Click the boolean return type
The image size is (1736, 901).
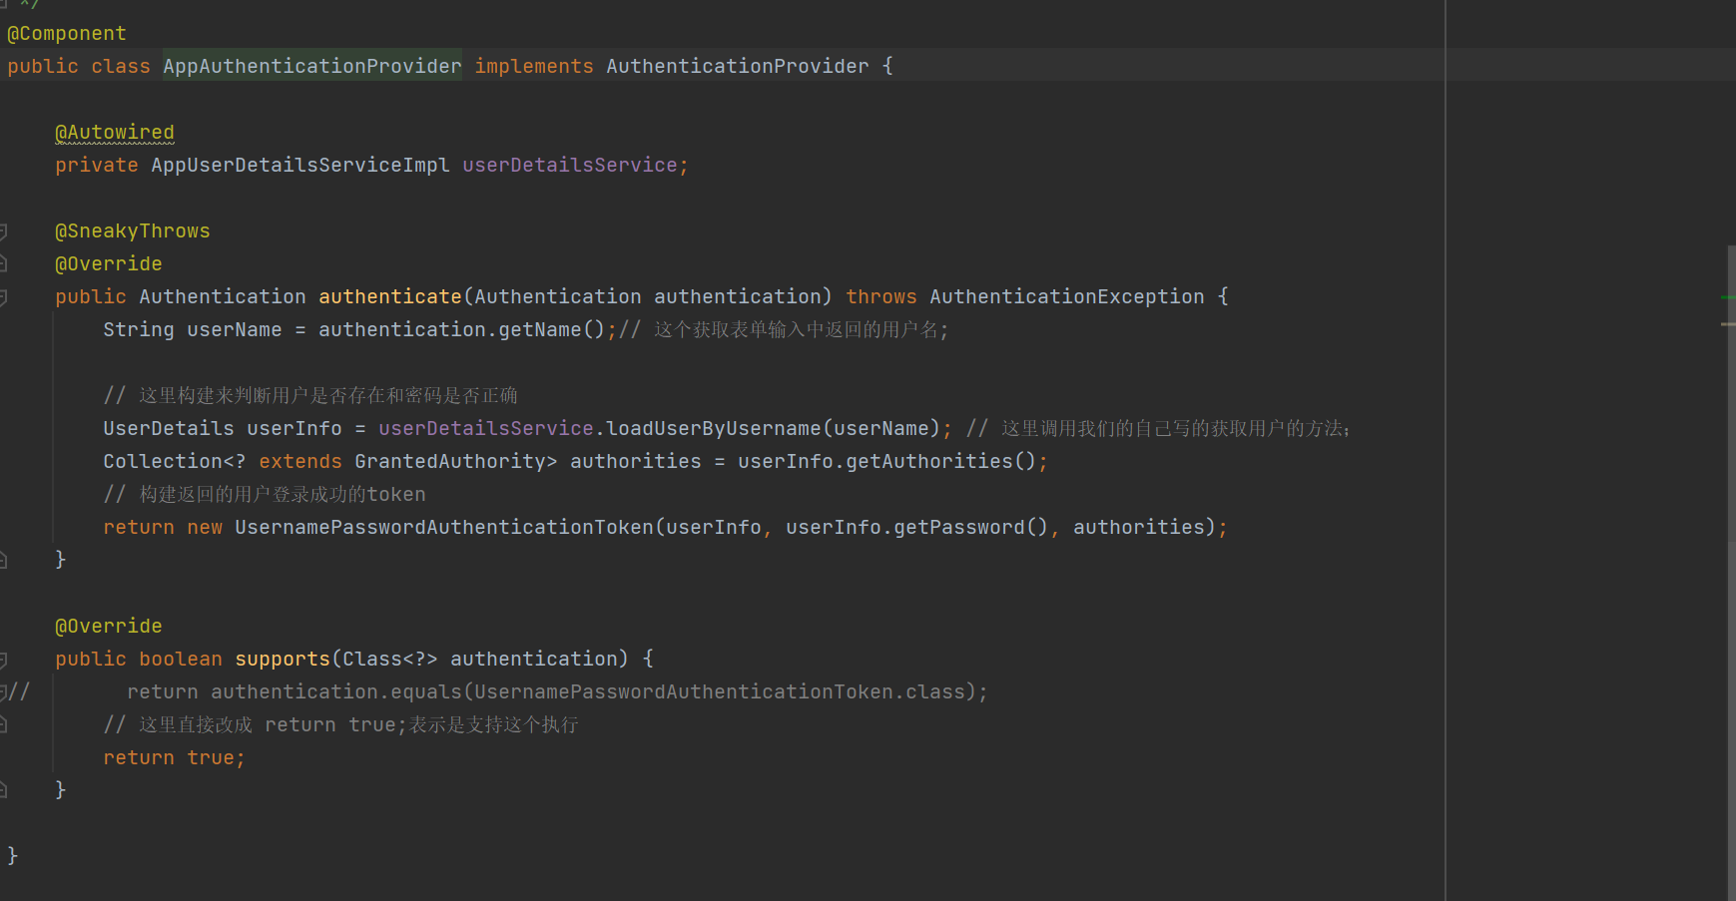pos(181,660)
